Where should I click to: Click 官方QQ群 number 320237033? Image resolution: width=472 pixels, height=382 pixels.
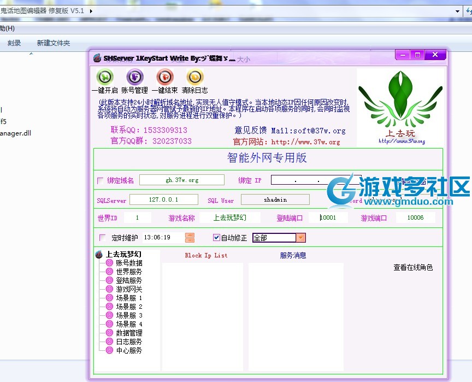172,141
